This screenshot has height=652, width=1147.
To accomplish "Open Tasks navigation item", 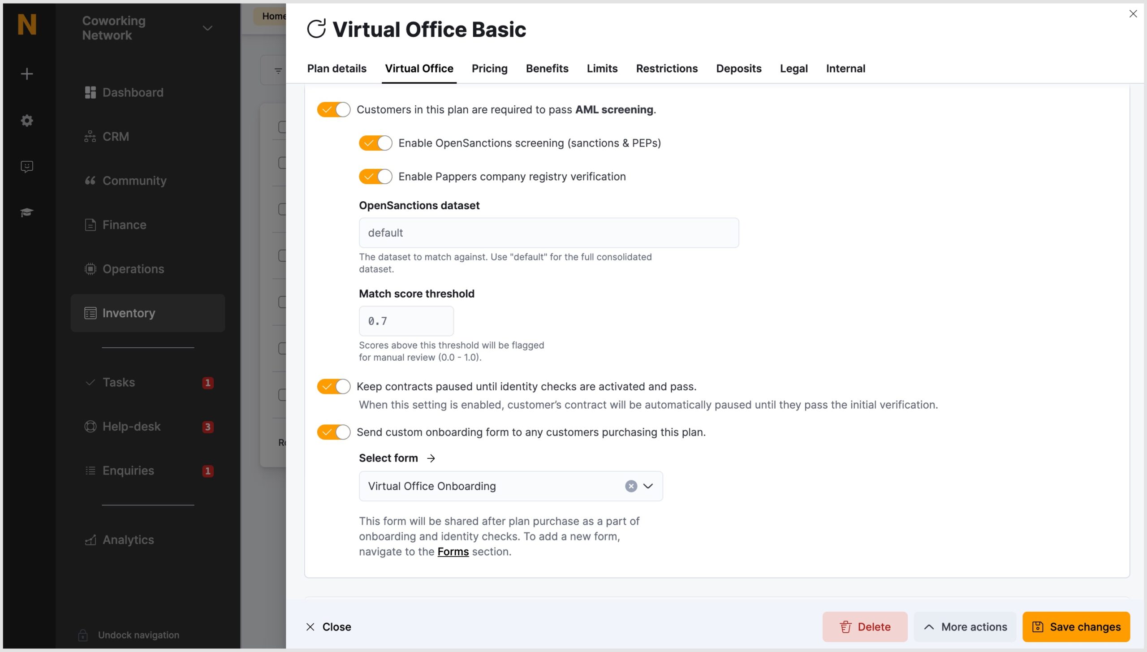I will coord(148,382).
